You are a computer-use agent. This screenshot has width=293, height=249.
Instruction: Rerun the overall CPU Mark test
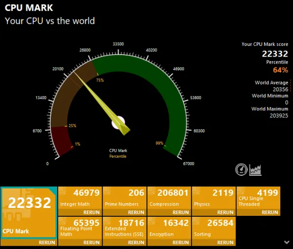click(47, 242)
